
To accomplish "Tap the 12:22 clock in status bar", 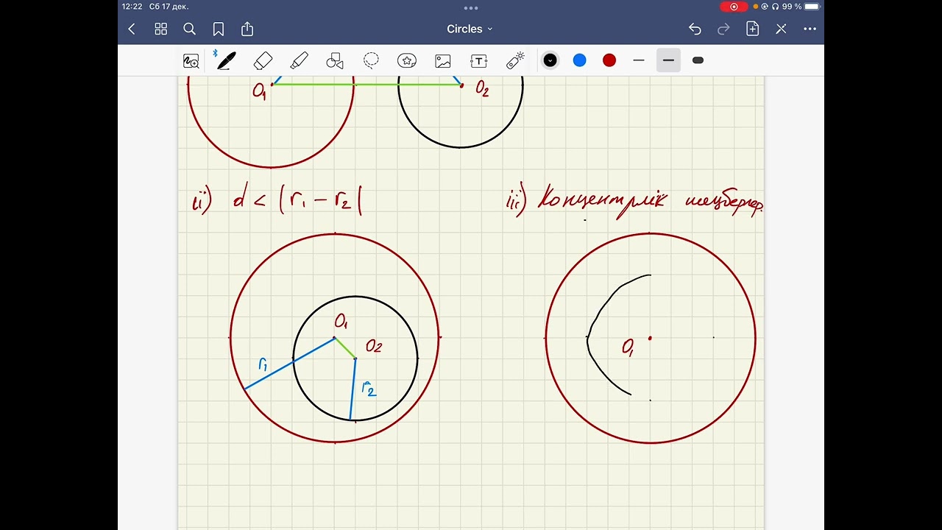I will point(132,7).
